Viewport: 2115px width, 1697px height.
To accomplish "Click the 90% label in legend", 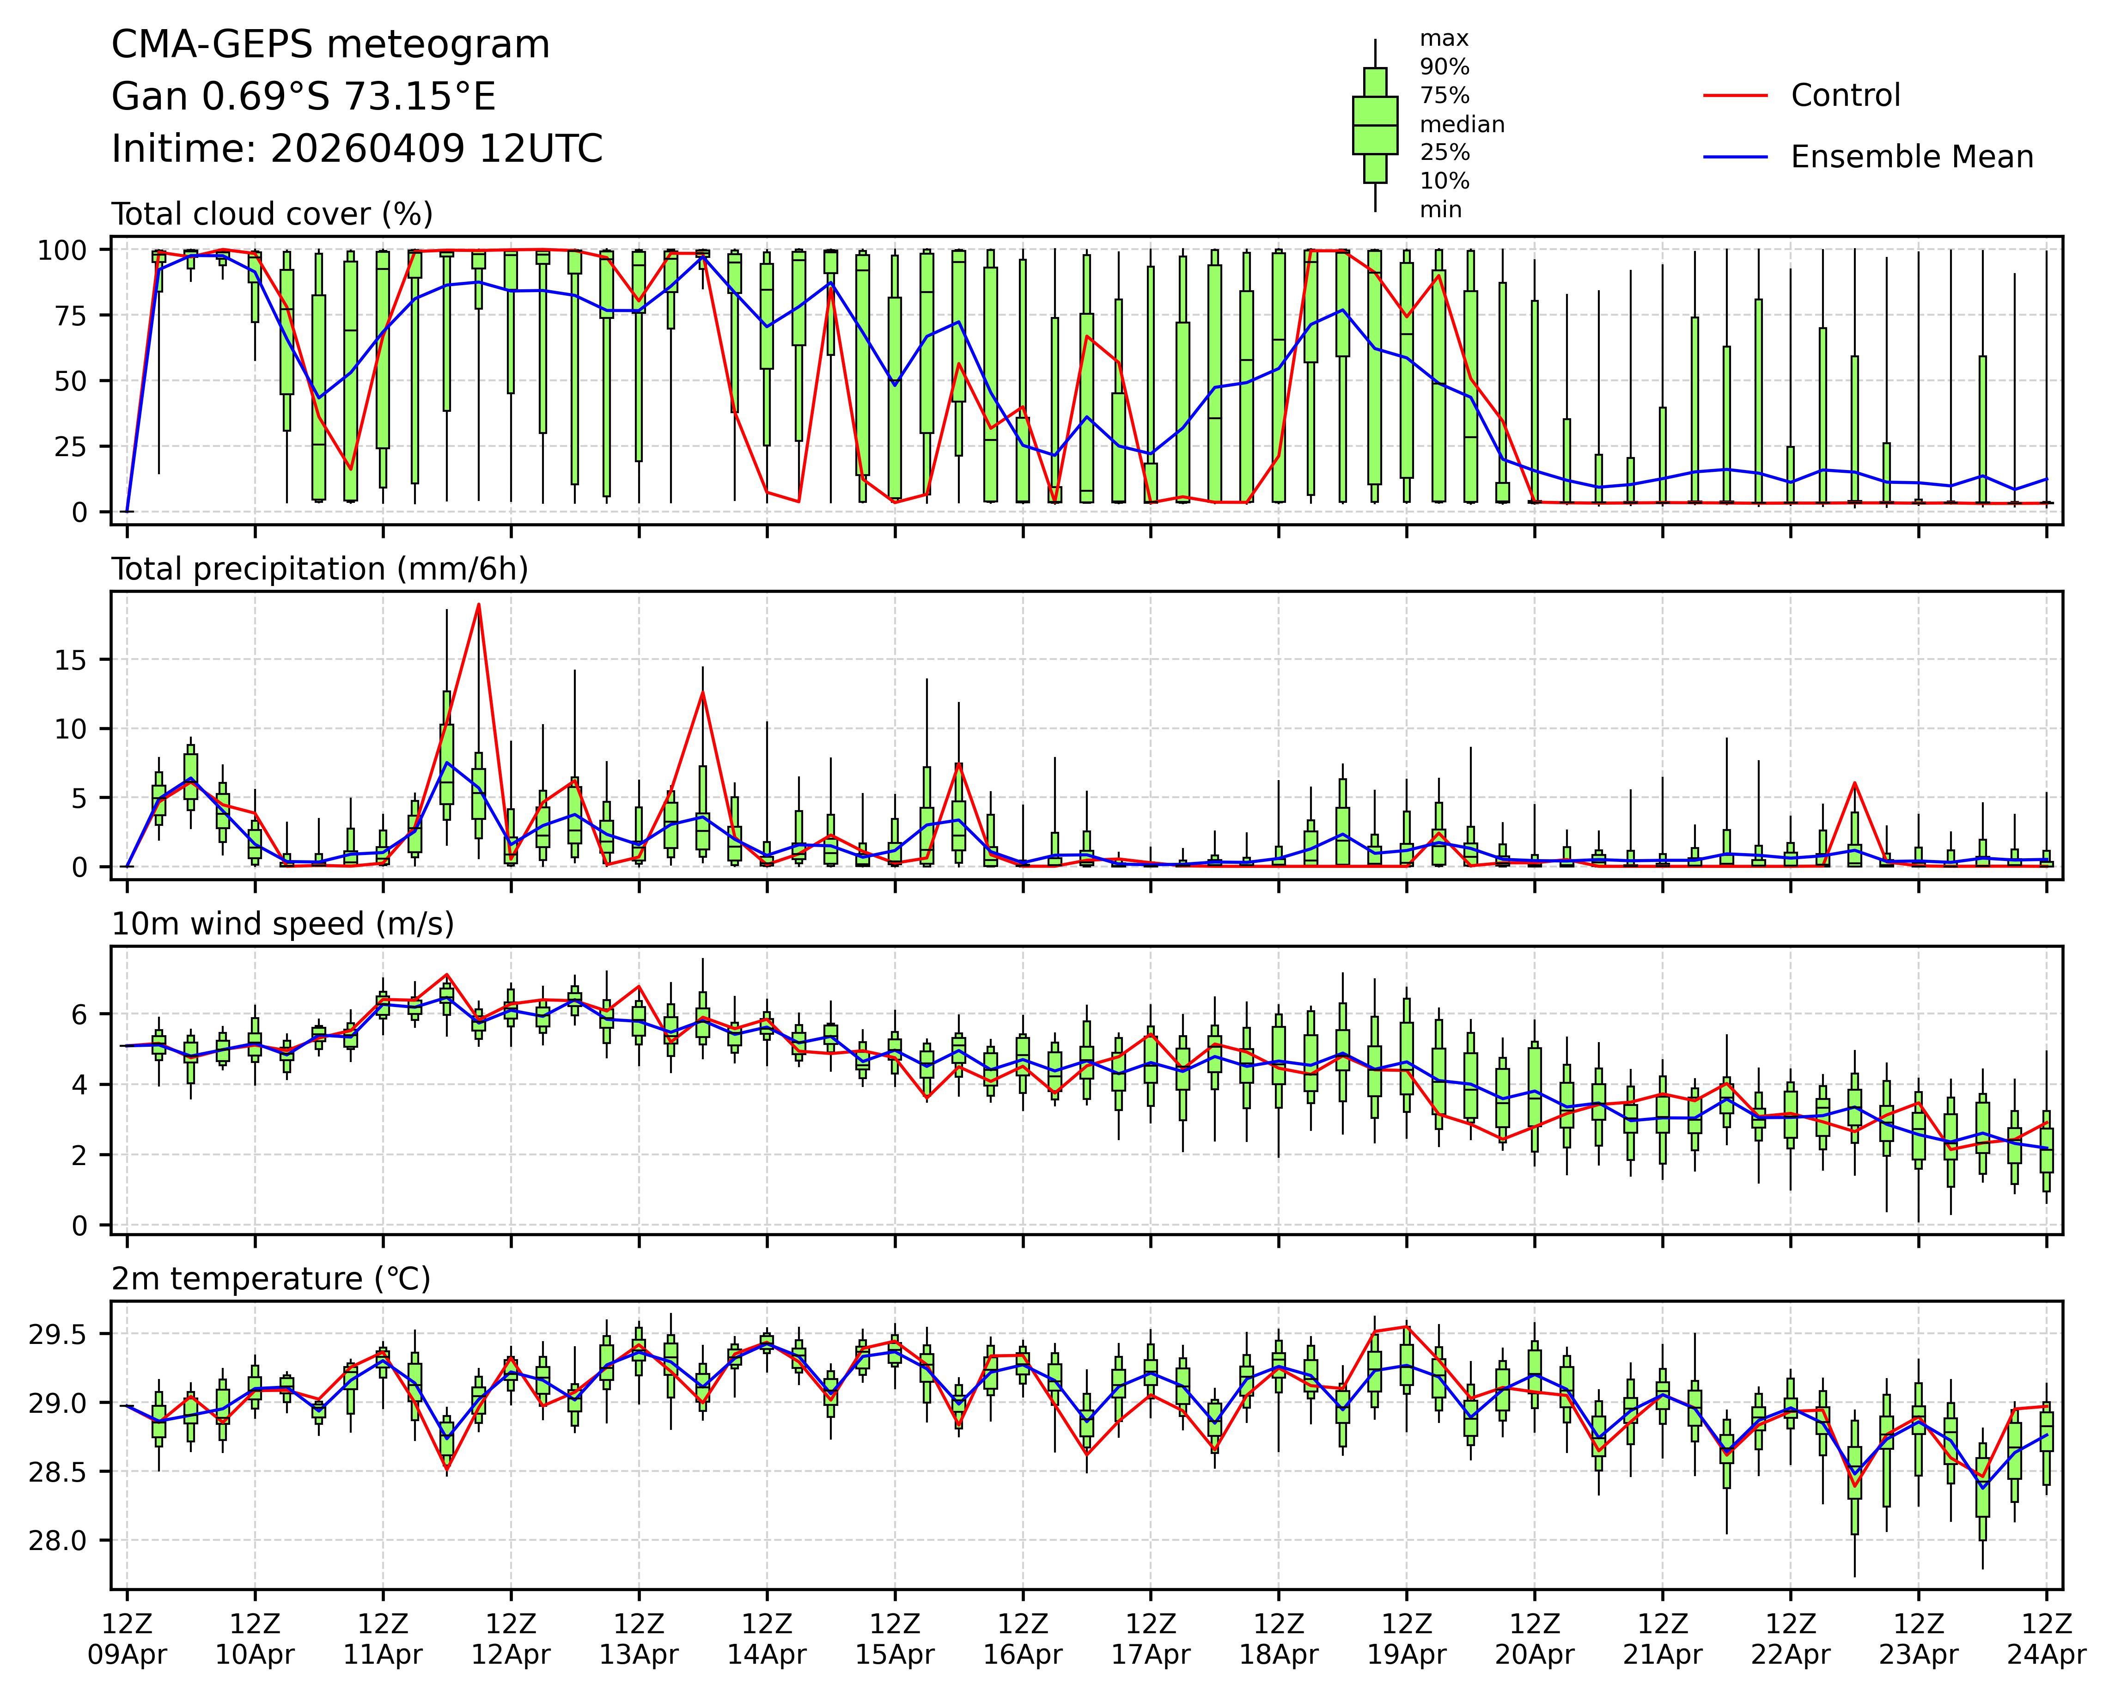I will coord(1444,67).
